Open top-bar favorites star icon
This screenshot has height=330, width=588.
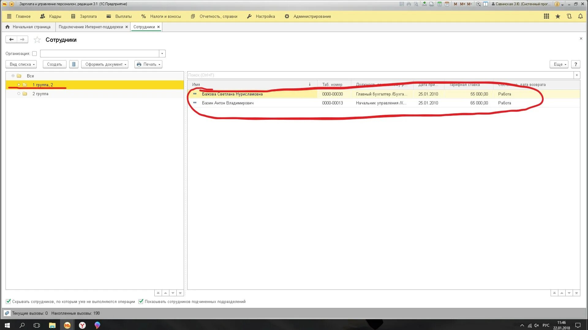[558, 16]
